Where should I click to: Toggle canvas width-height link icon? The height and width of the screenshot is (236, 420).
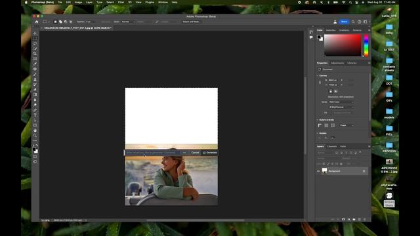320,83
